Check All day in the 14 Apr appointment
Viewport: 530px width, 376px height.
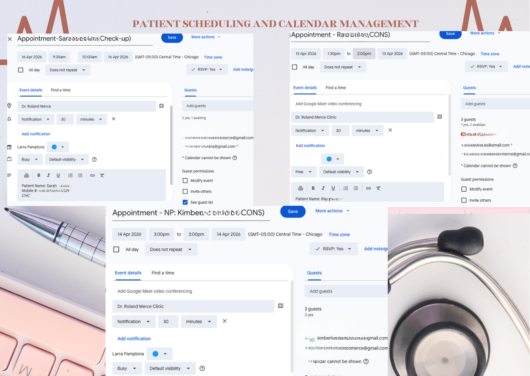[x=116, y=249]
